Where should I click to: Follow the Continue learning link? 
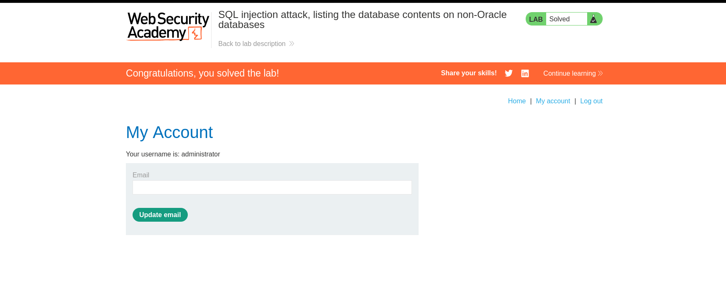[x=570, y=73]
